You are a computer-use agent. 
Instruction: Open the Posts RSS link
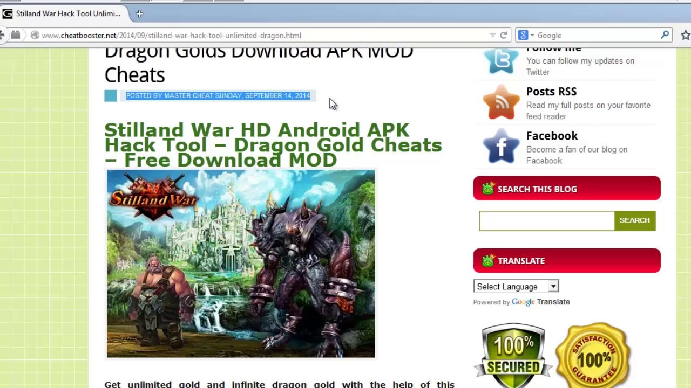tap(551, 92)
